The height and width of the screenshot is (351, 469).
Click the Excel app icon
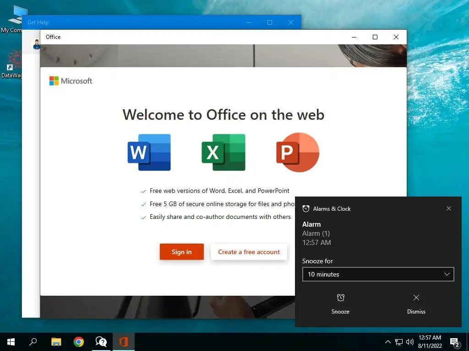(x=224, y=152)
